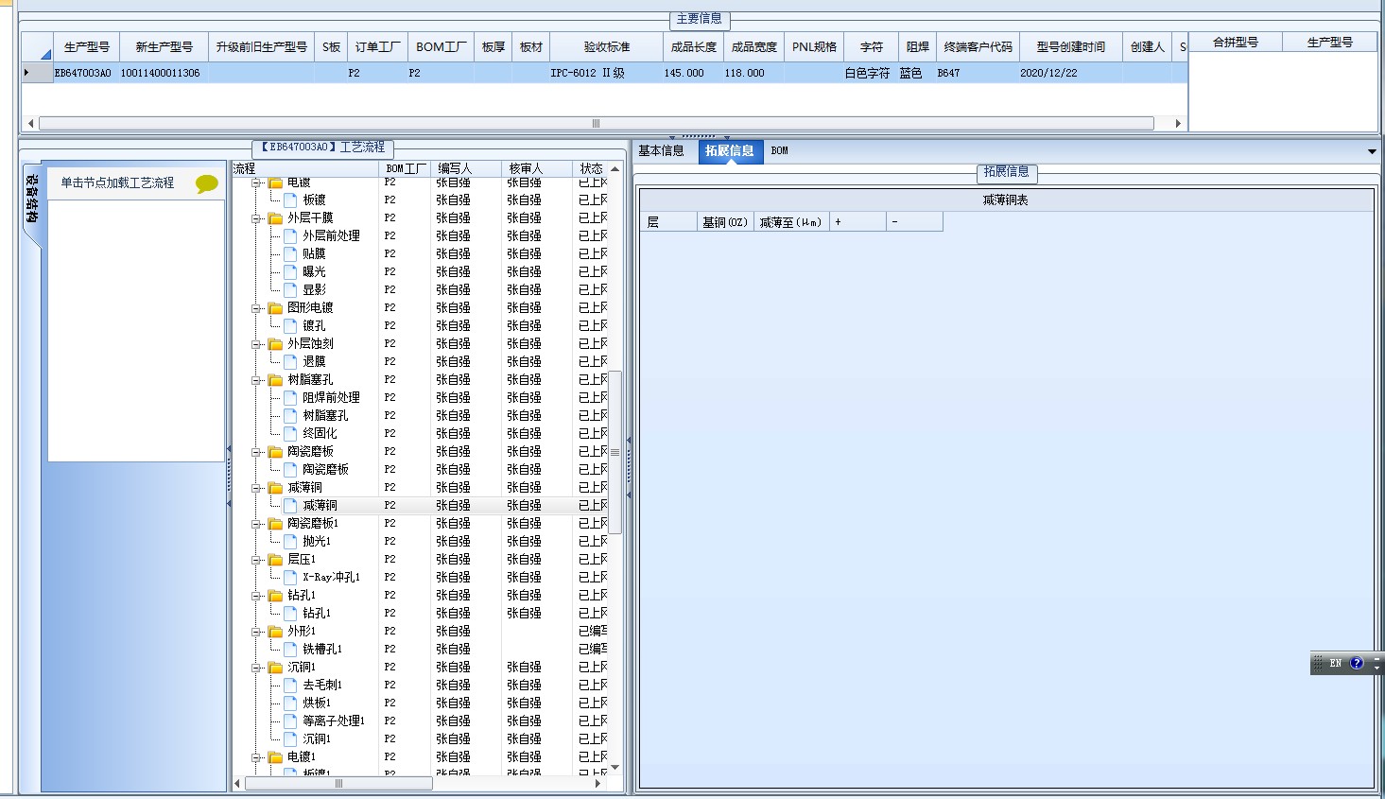The height and width of the screenshot is (799, 1385).
Task: Click the page icon beside 等离子处理1
Action: click(x=290, y=721)
